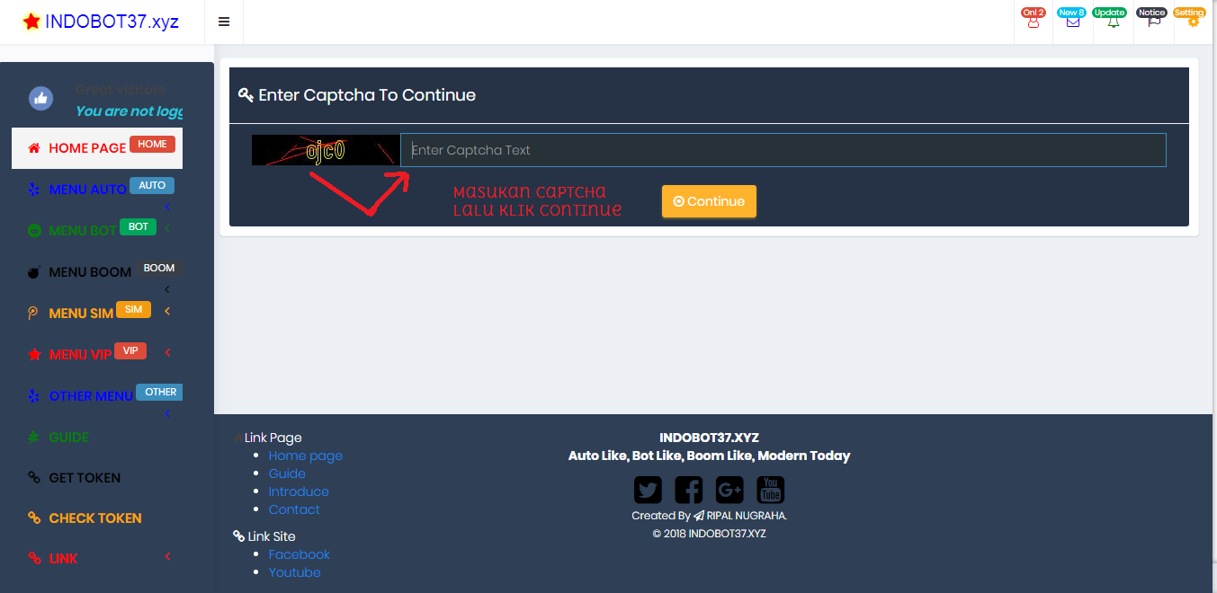The height and width of the screenshot is (593, 1217).
Task: Open MENU BOT from the sidebar
Action: tap(81, 228)
